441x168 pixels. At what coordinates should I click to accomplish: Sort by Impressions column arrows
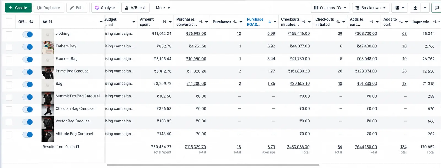(435, 22)
